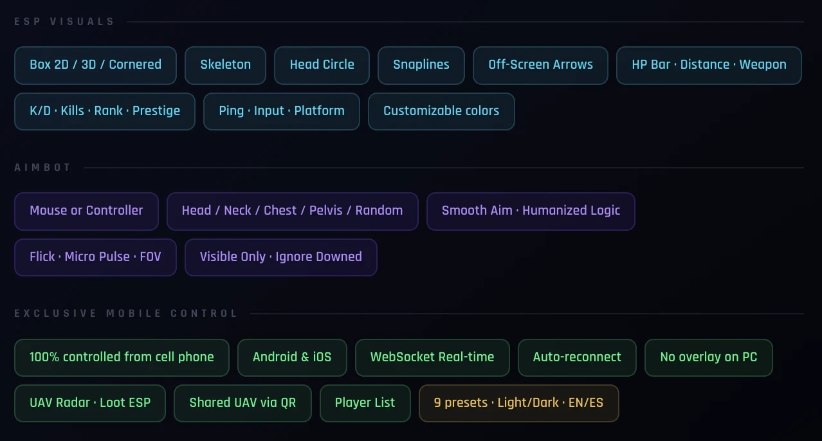This screenshot has height=441, width=822.
Task: Click the Android & iOS tag
Action: coord(292,357)
